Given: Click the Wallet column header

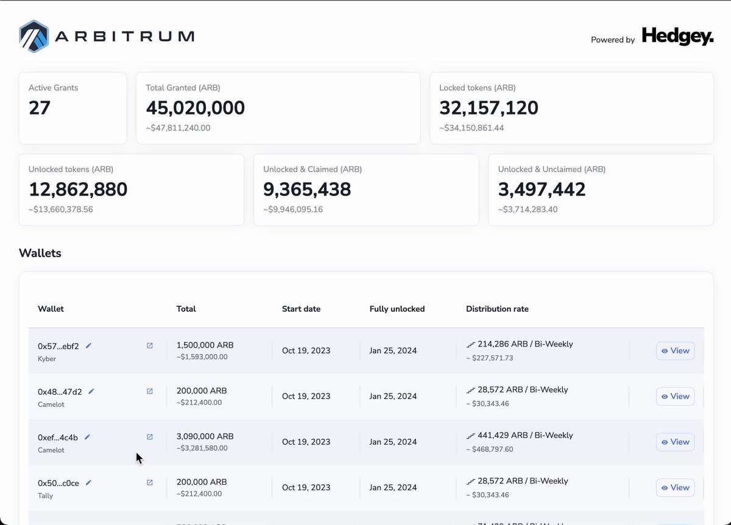Looking at the screenshot, I should pos(51,309).
